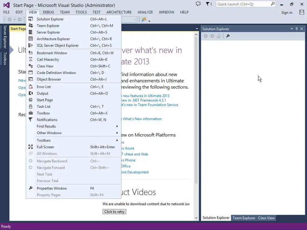Open the Navigate Backward history dropdown arrow
The width and height of the screenshot is (307, 230).
coord(14,19)
